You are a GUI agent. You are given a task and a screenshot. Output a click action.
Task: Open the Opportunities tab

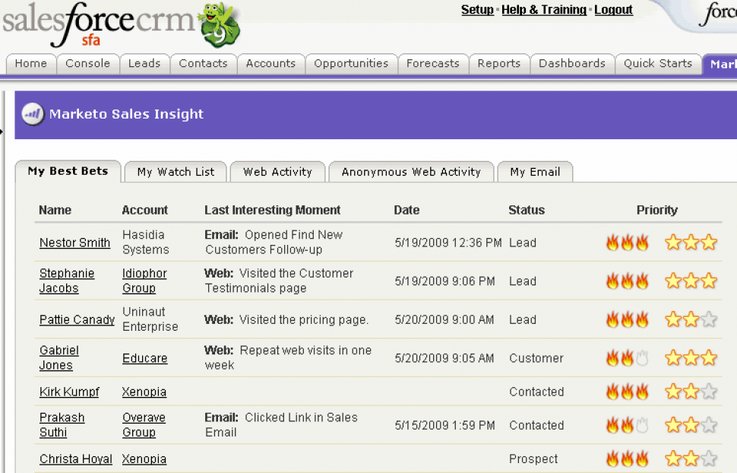click(351, 64)
